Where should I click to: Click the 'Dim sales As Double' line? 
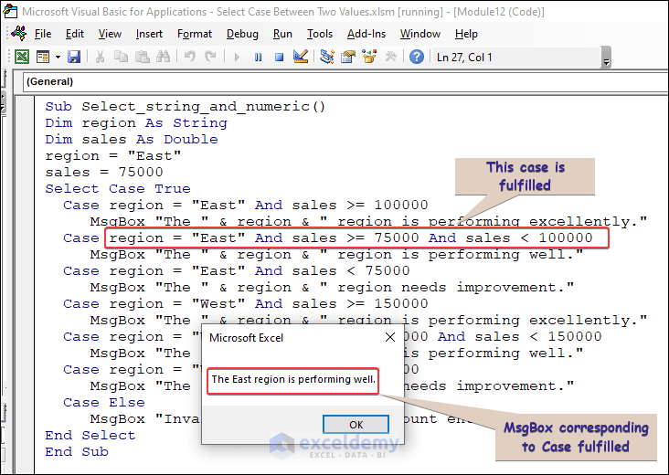point(132,139)
